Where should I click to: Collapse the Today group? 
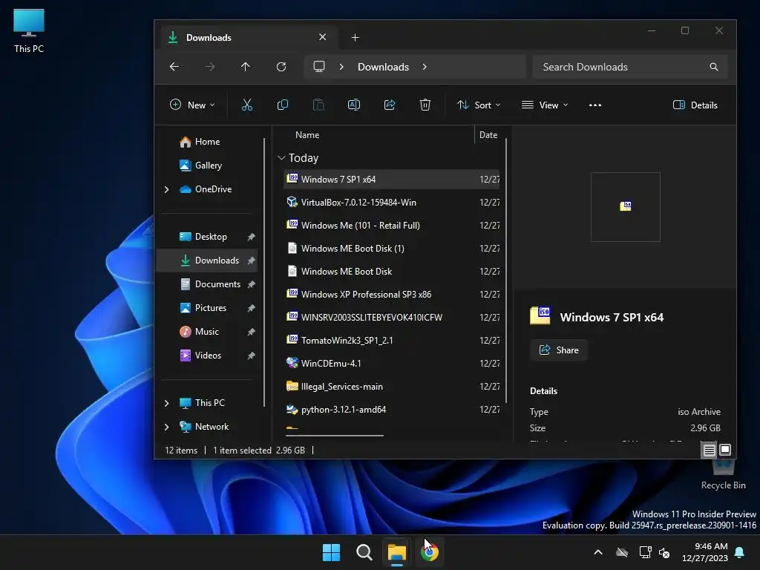[281, 158]
